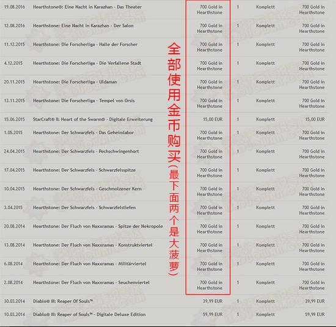The width and height of the screenshot is (336, 327).
Task: Click 'Komplett' status in Reaper Of Souls row
Action: 265,301
